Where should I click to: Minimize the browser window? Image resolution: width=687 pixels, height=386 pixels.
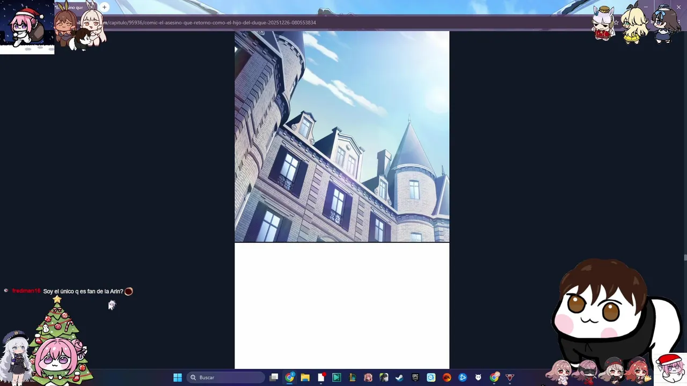click(646, 7)
